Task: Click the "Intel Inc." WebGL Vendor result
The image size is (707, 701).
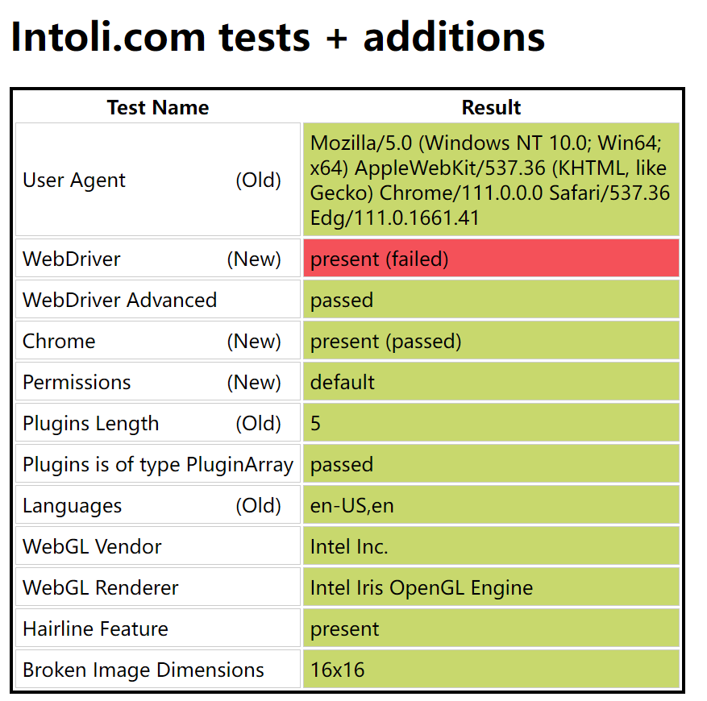Action: coord(349,546)
